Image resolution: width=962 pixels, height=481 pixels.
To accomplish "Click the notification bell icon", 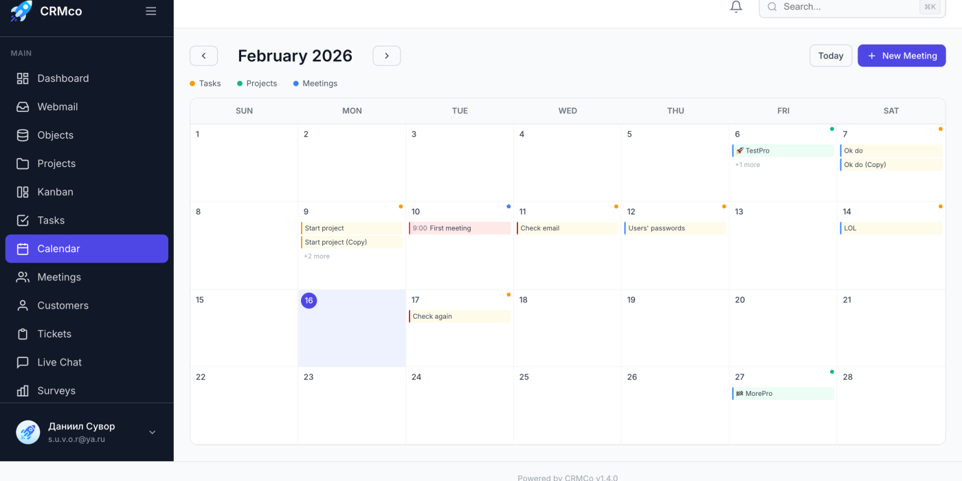I will (x=736, y=7).
